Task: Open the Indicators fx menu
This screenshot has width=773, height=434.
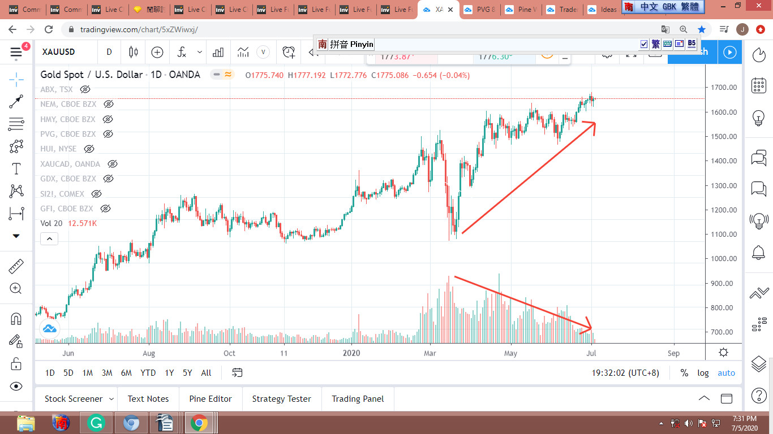Action: (x=182, y=52)
